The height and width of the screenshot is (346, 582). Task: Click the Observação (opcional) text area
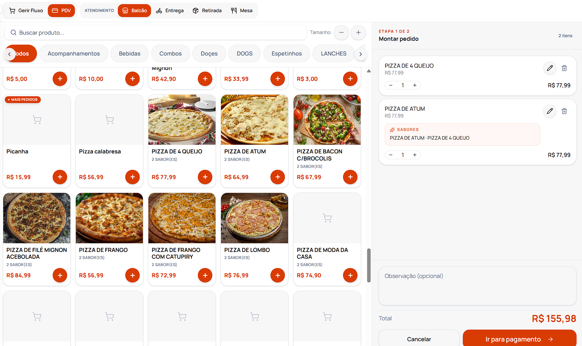[477, 286]
